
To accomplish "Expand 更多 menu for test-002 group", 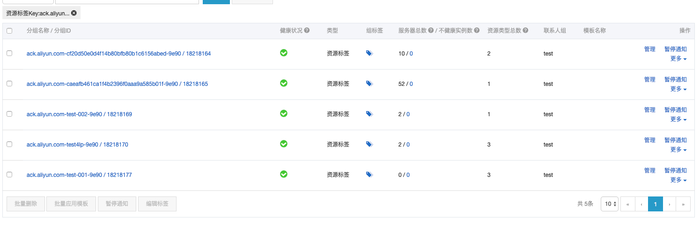I will pos(678,119).
